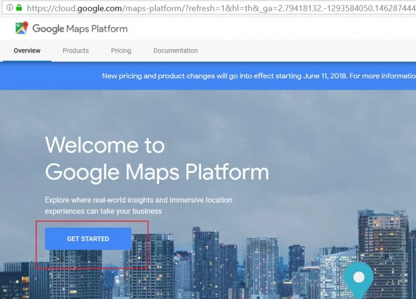
Task: Click the white dot inside teal pin
Action: [359, 277]
